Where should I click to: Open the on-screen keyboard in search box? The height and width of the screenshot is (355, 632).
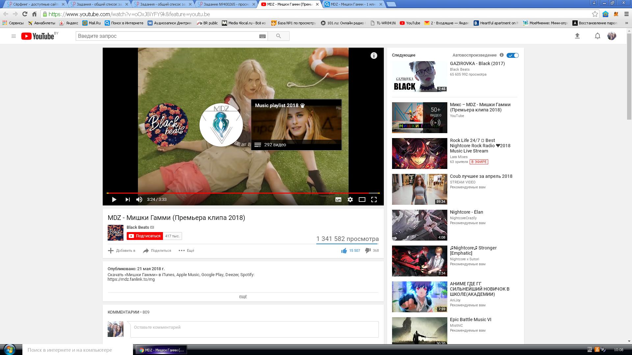[x=262, y=36]
